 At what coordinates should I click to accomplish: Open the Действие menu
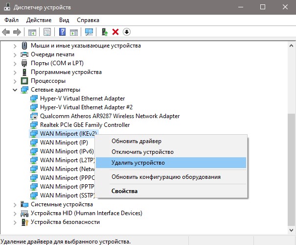(39, 20)
